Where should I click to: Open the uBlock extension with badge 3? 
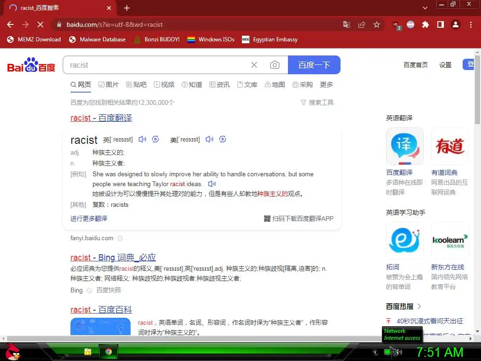click(x=396, y=25)
